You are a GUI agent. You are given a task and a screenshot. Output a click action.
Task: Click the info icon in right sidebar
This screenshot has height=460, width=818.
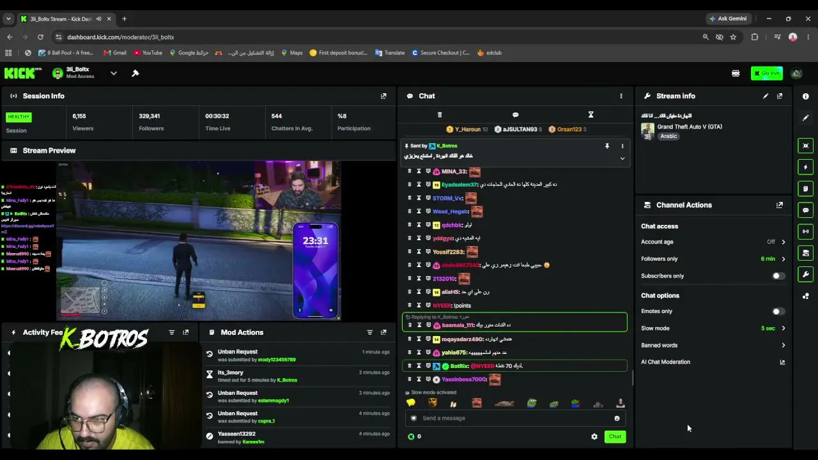click(x=806, y=96)
